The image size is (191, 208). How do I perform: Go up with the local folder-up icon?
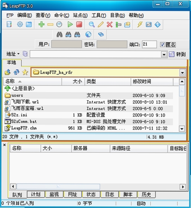point(8,72)
